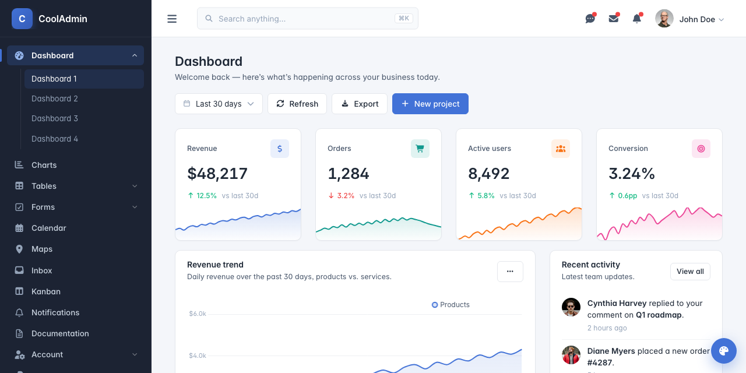The image size is (746, 373).
Task: Toggle the Products legend item
Action: click(451, 305)
